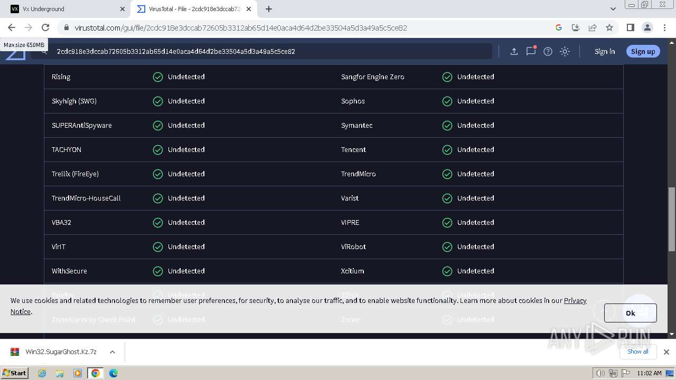The image size is (676, 380).
Task: Click the system tray volume icon
Action: tap(600, 373)
